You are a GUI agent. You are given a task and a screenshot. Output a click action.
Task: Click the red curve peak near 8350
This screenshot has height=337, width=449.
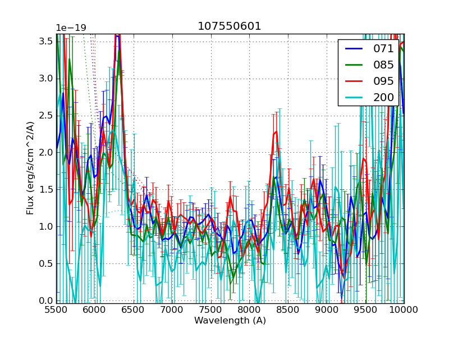(276, 132)
